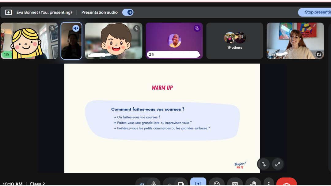
Task: Open more options menu
Action: coord(269,182)
